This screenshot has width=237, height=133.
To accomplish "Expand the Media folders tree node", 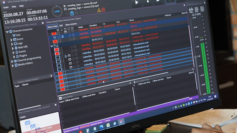I will [x=13, y=66].
